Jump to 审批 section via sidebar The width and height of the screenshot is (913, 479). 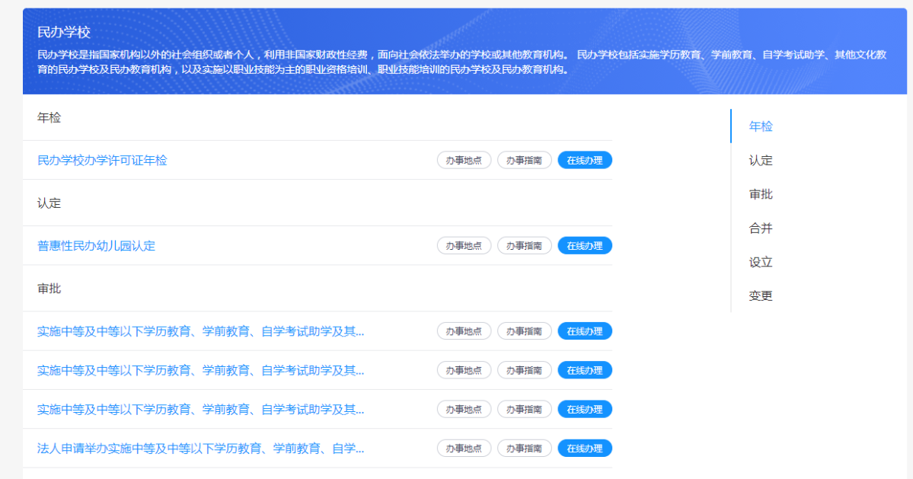pos(758,194)
